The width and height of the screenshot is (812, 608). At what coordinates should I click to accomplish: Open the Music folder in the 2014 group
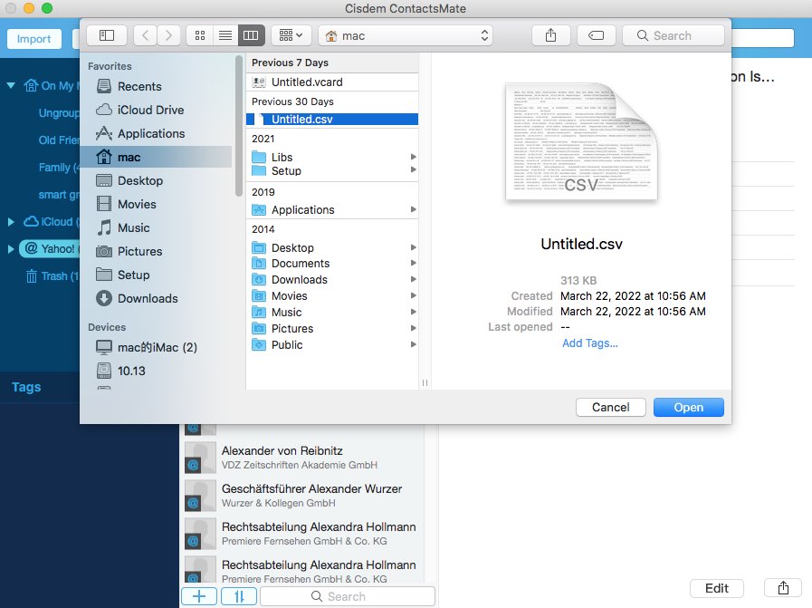[332, 312]
